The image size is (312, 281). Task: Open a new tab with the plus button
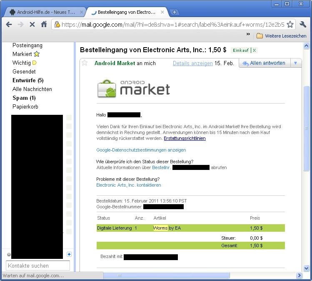tap(174, 12)
